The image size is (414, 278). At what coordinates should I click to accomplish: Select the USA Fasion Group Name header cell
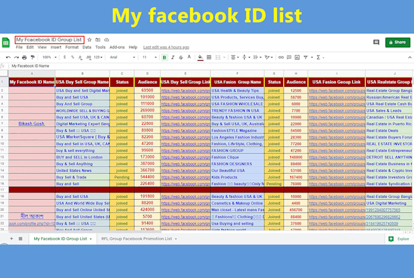[x=237, y=82]
